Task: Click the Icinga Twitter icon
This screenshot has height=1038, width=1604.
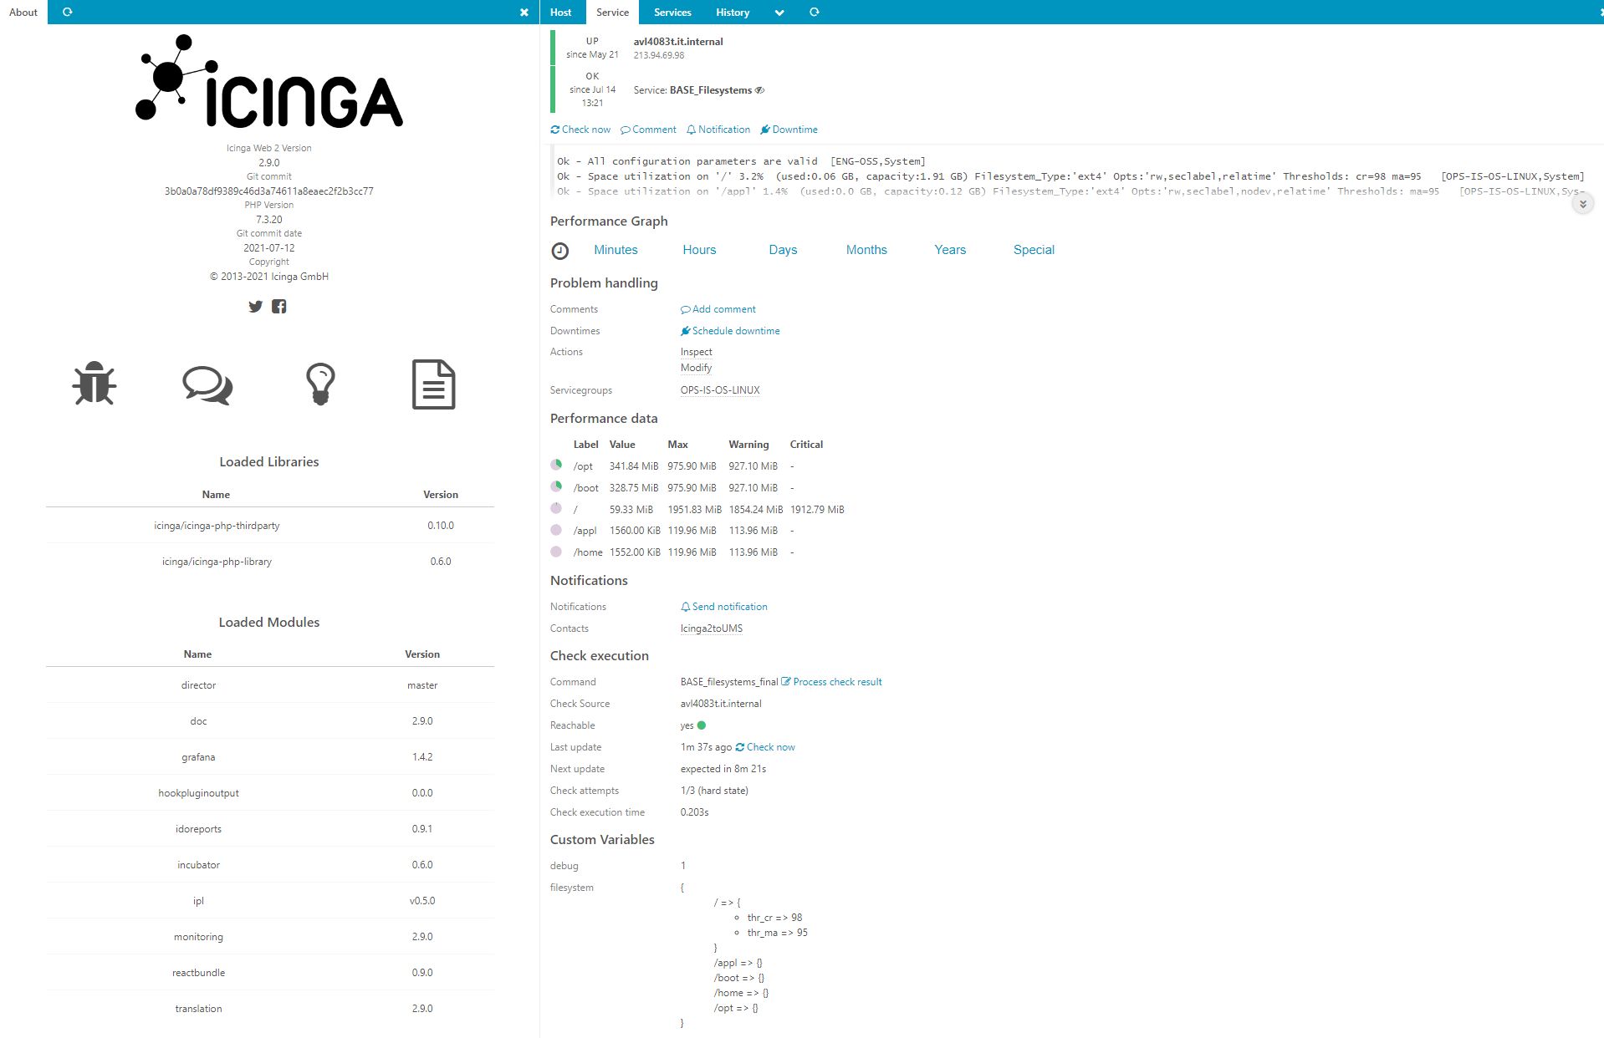Action: 255,307
